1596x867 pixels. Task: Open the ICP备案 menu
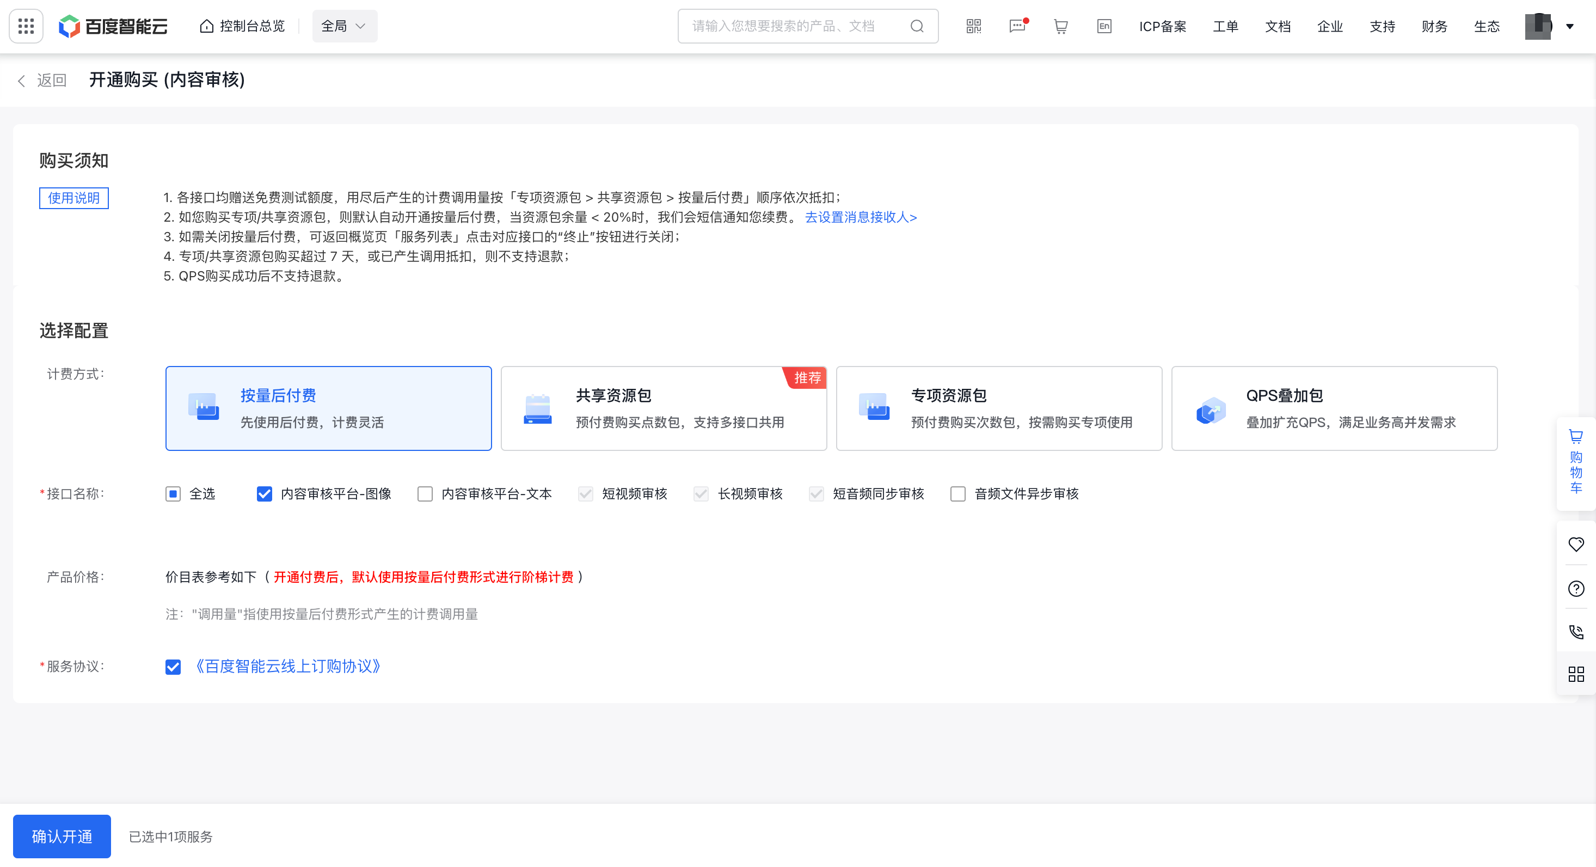point(1162,26)
